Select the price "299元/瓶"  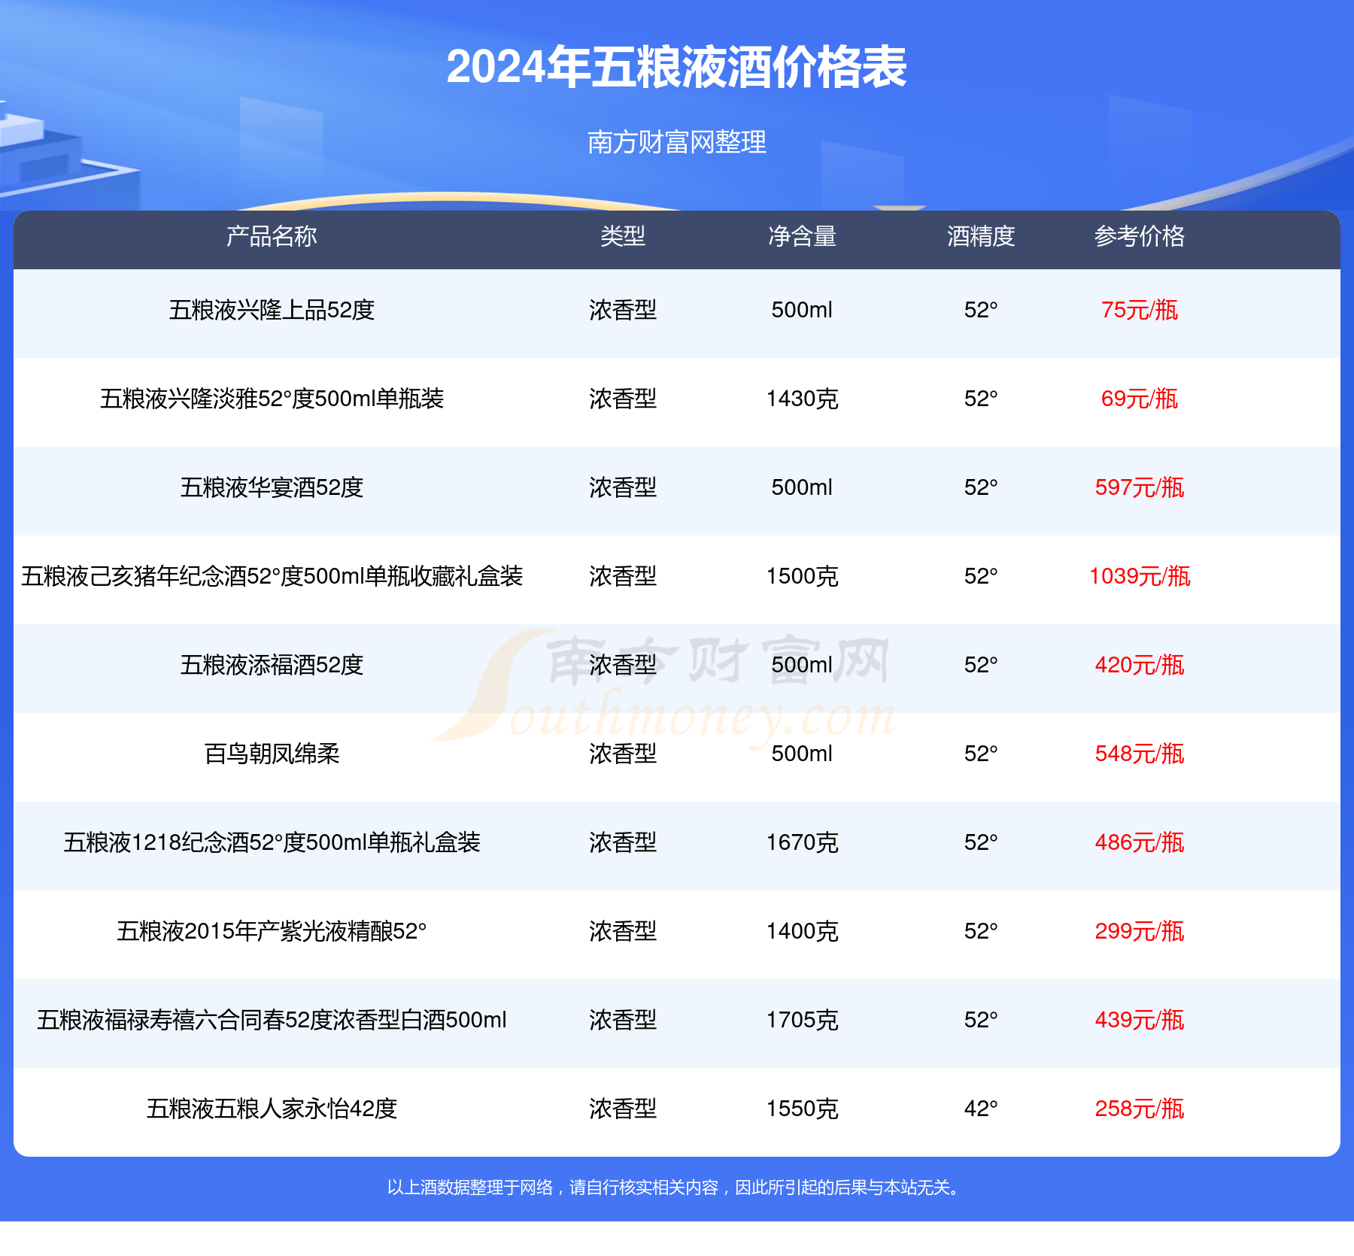click(1140, 931)
